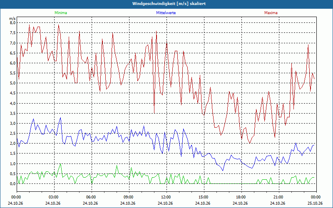Viewport: 333px width, 208px height.
Task: Click the 09:00 time label
Action: (x=128, y=197)
